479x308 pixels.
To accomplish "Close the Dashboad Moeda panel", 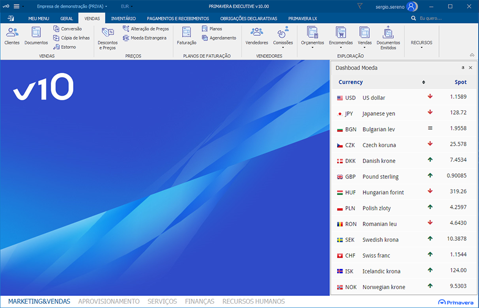I will click(471, 68).
